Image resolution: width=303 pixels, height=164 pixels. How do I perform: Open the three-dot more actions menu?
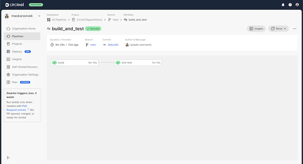pyautogui.click(x=295, y=29)
